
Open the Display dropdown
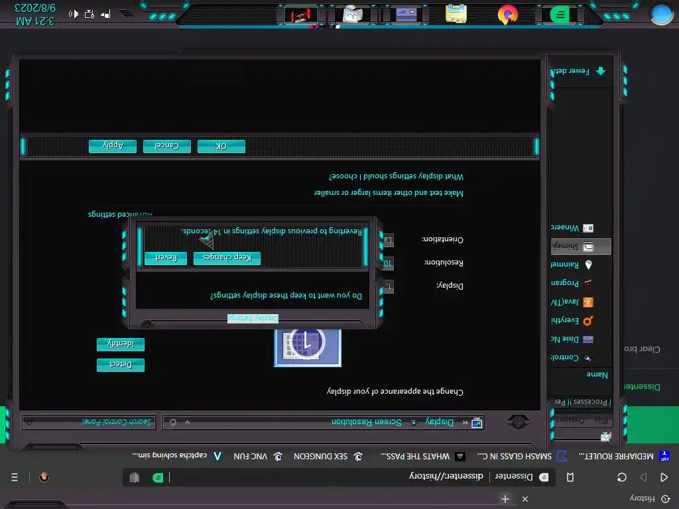(388, 286)
